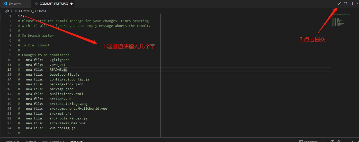
Task: Click line number 12 in the gutter
Action: click(x=9, y=69)
